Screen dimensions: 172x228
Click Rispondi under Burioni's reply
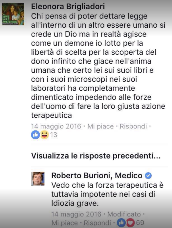pyautogui.click(x=97, y=223)
